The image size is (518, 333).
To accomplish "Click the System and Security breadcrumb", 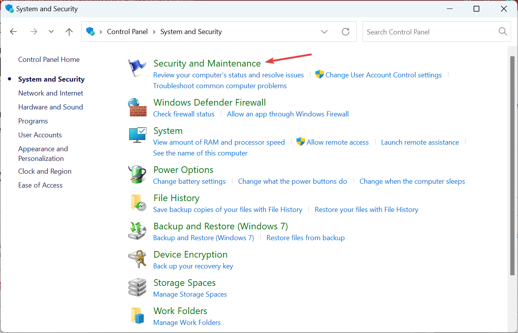I will pos(191,32).
